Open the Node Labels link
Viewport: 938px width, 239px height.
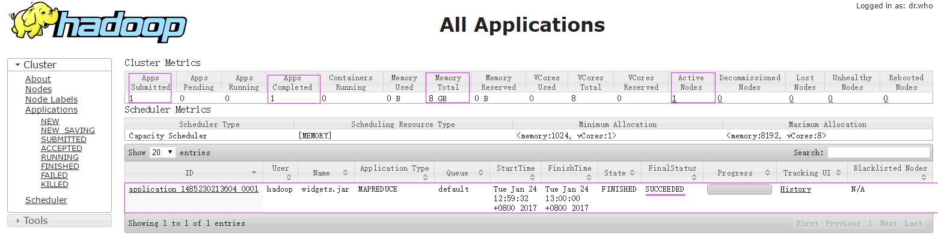51,99
